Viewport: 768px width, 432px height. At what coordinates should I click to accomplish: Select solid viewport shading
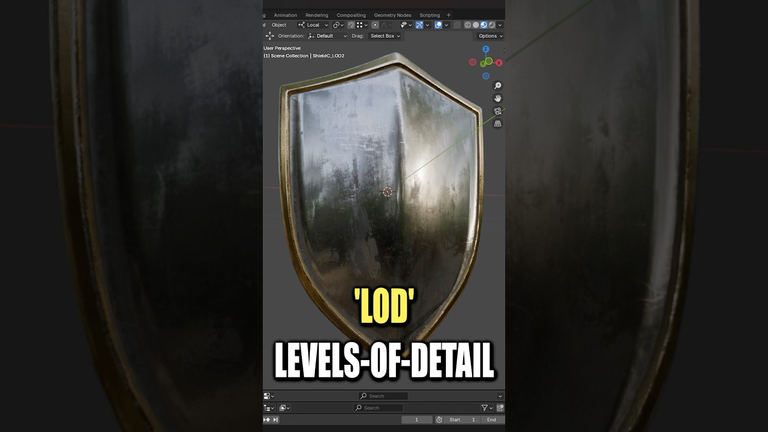click(476, 25)
